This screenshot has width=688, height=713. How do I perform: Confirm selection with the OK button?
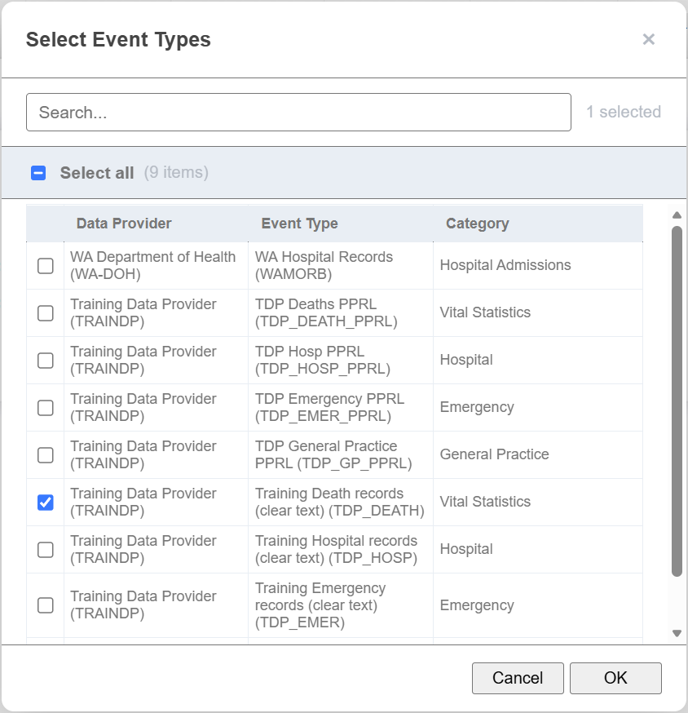point(615,678)
